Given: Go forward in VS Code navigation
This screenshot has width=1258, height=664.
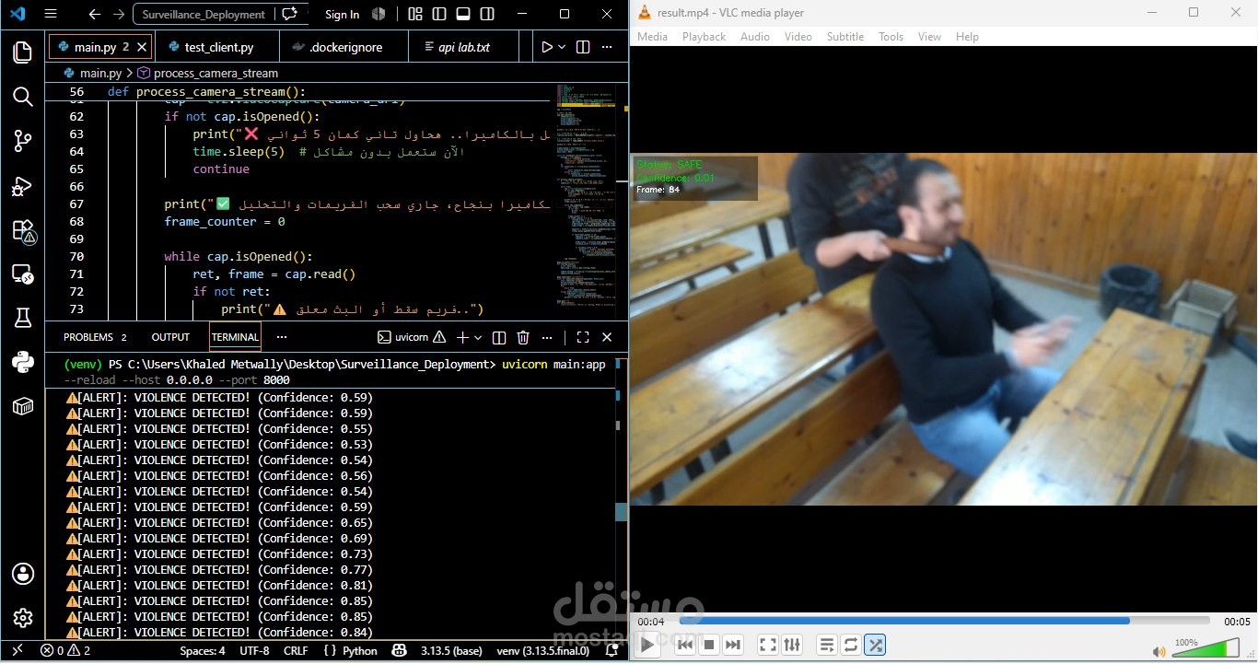Looking at the screenshot, I should (x=118, y=14).
